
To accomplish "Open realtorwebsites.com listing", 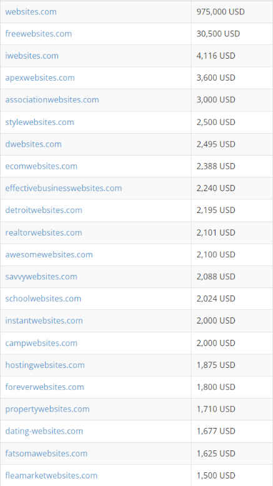I will coord(44,232).
